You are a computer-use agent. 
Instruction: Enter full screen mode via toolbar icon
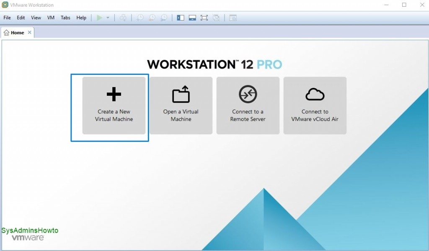204,18
